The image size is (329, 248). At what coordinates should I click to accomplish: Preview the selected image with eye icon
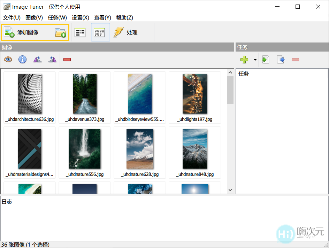coord(8,59)
